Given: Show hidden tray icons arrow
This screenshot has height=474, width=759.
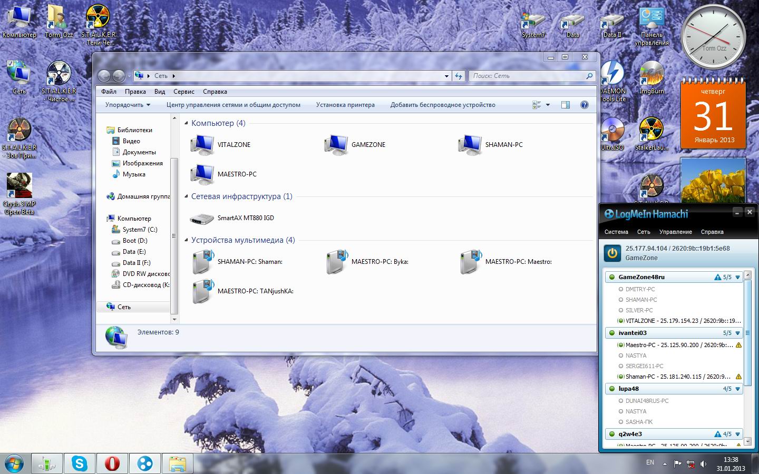Looking at the screenshot, I should pyautogui.click(x=665, y=465).
